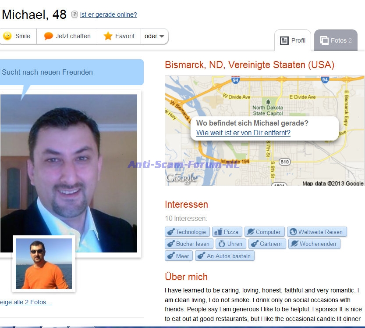Open Wie weit ist er entfernt link

(243, 133)
